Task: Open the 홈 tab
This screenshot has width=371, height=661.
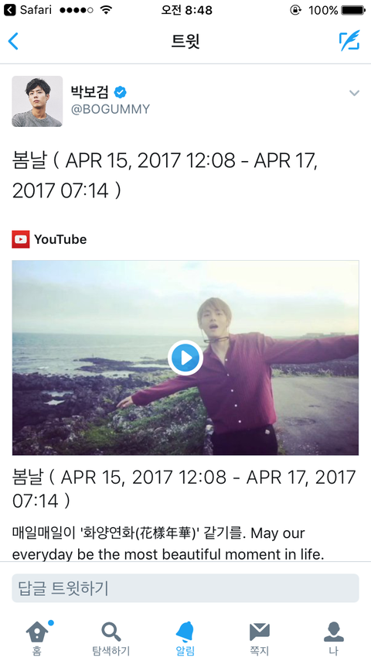Action: 37,639
